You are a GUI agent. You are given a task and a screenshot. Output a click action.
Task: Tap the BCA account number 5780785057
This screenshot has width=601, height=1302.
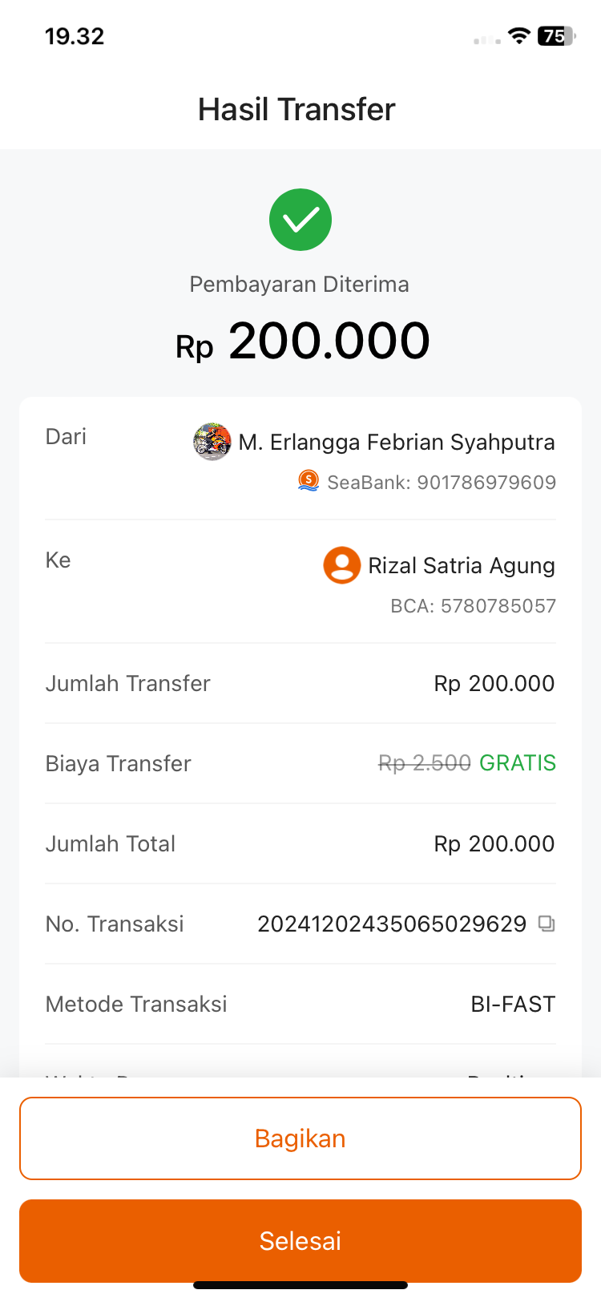click(x=498, y=606)
